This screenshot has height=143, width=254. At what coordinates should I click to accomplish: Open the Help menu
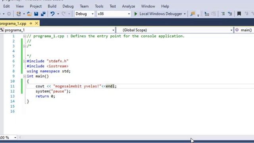(x=165, y=6)
